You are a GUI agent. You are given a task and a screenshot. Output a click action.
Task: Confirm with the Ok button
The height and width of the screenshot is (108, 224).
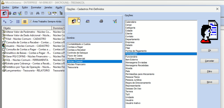[x=209, y=50]
